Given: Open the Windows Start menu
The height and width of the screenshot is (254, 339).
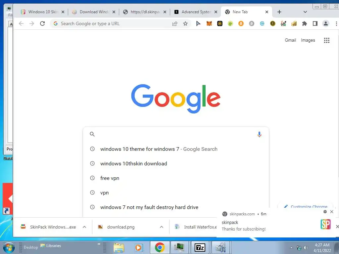Looking at the screenshot, I should pos(9,247).
